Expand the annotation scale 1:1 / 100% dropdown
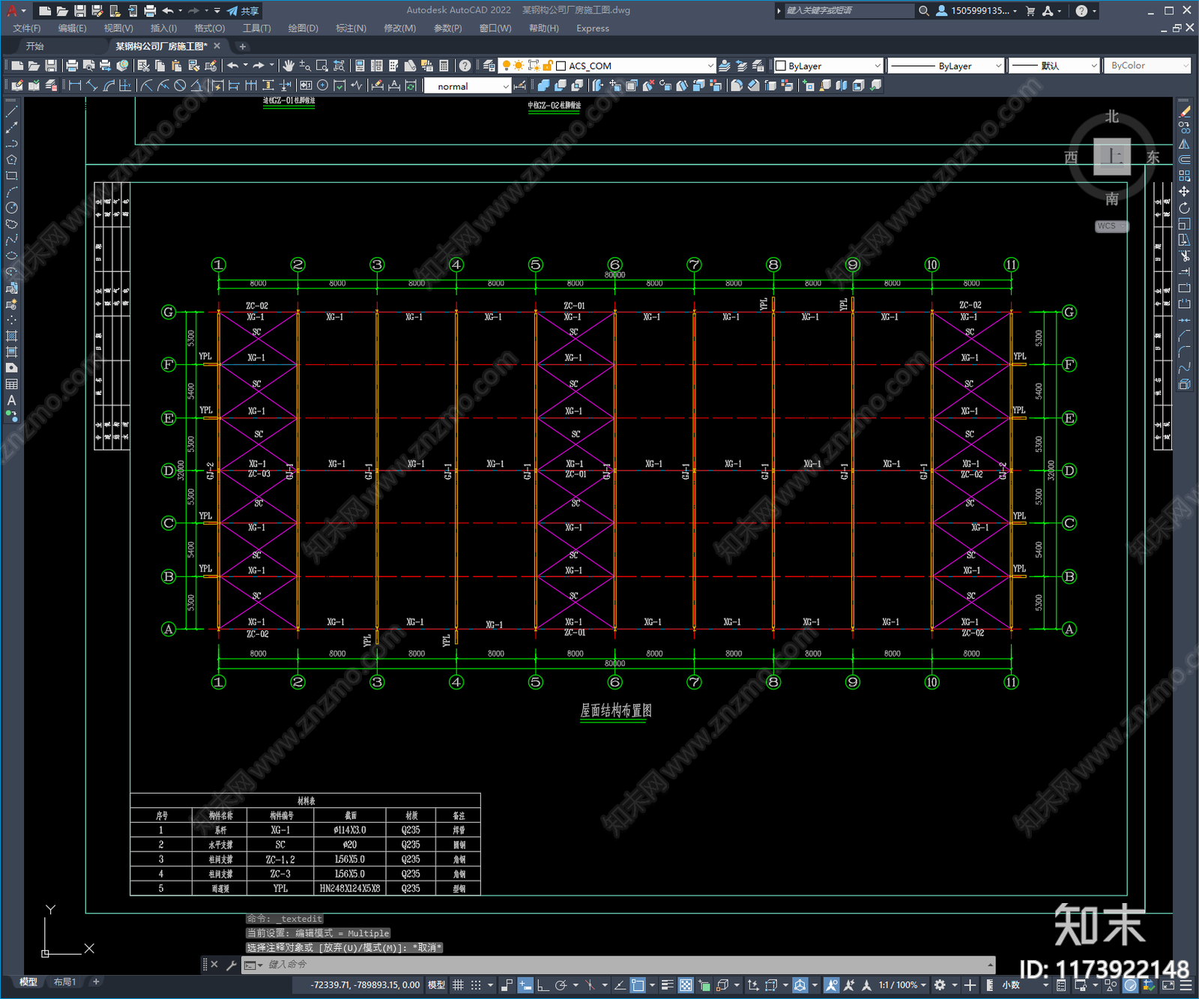Screen dimensions: 1199x999 [x=902, y=985]
